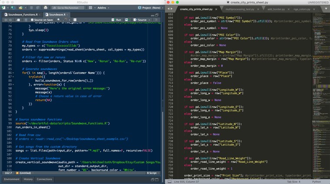Maximize the RStudio source pane
Screen dimensions: 330x184
[x=157, y=15]
